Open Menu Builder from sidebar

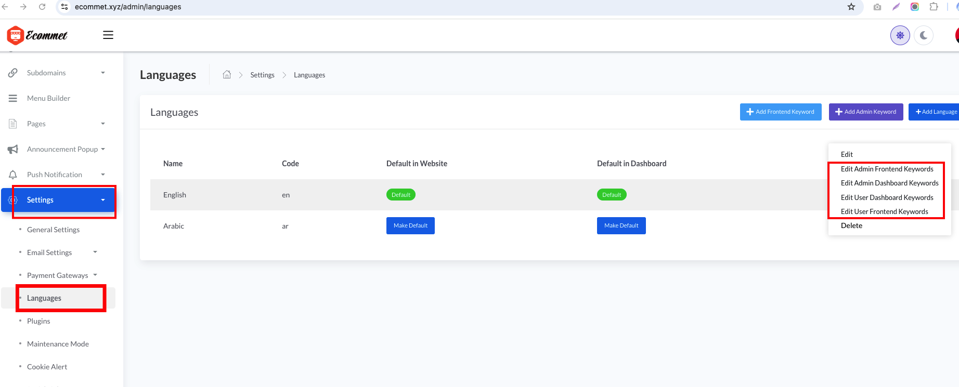(48, 98)
